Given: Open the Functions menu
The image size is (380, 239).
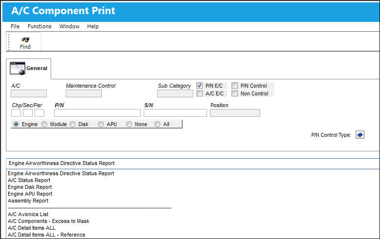Looking at the screenshot, I should [x=39, y=26].
